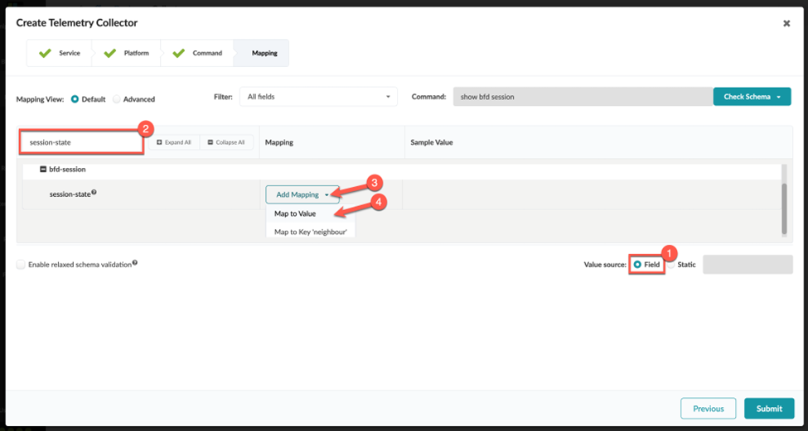Select Static value source radio button
808x431 pixels.
pos(670,265)
